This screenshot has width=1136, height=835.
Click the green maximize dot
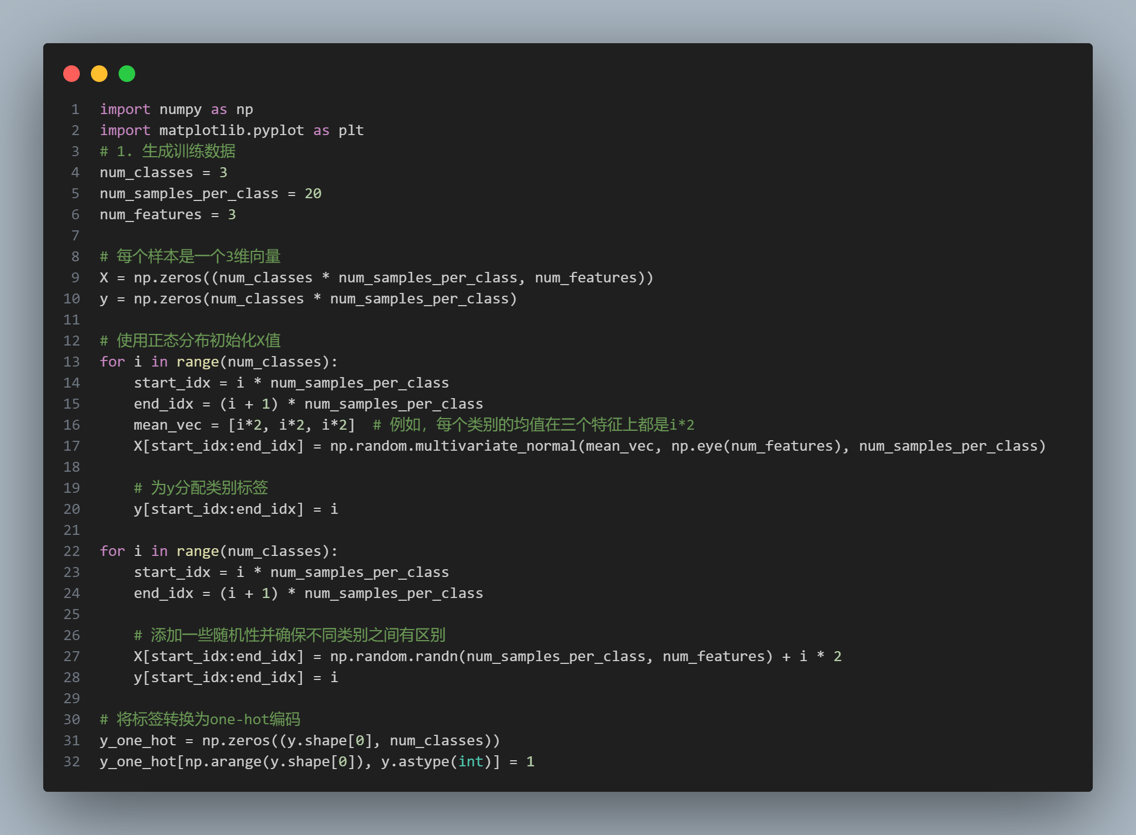127,74
